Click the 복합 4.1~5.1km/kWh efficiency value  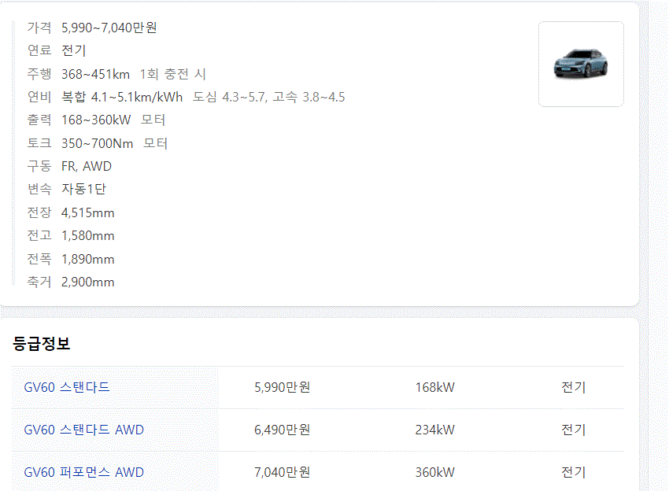[x=122, y=98]
